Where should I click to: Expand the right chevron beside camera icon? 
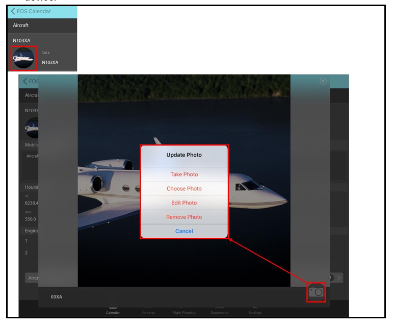pyautogui.click(x=339, y=278)
